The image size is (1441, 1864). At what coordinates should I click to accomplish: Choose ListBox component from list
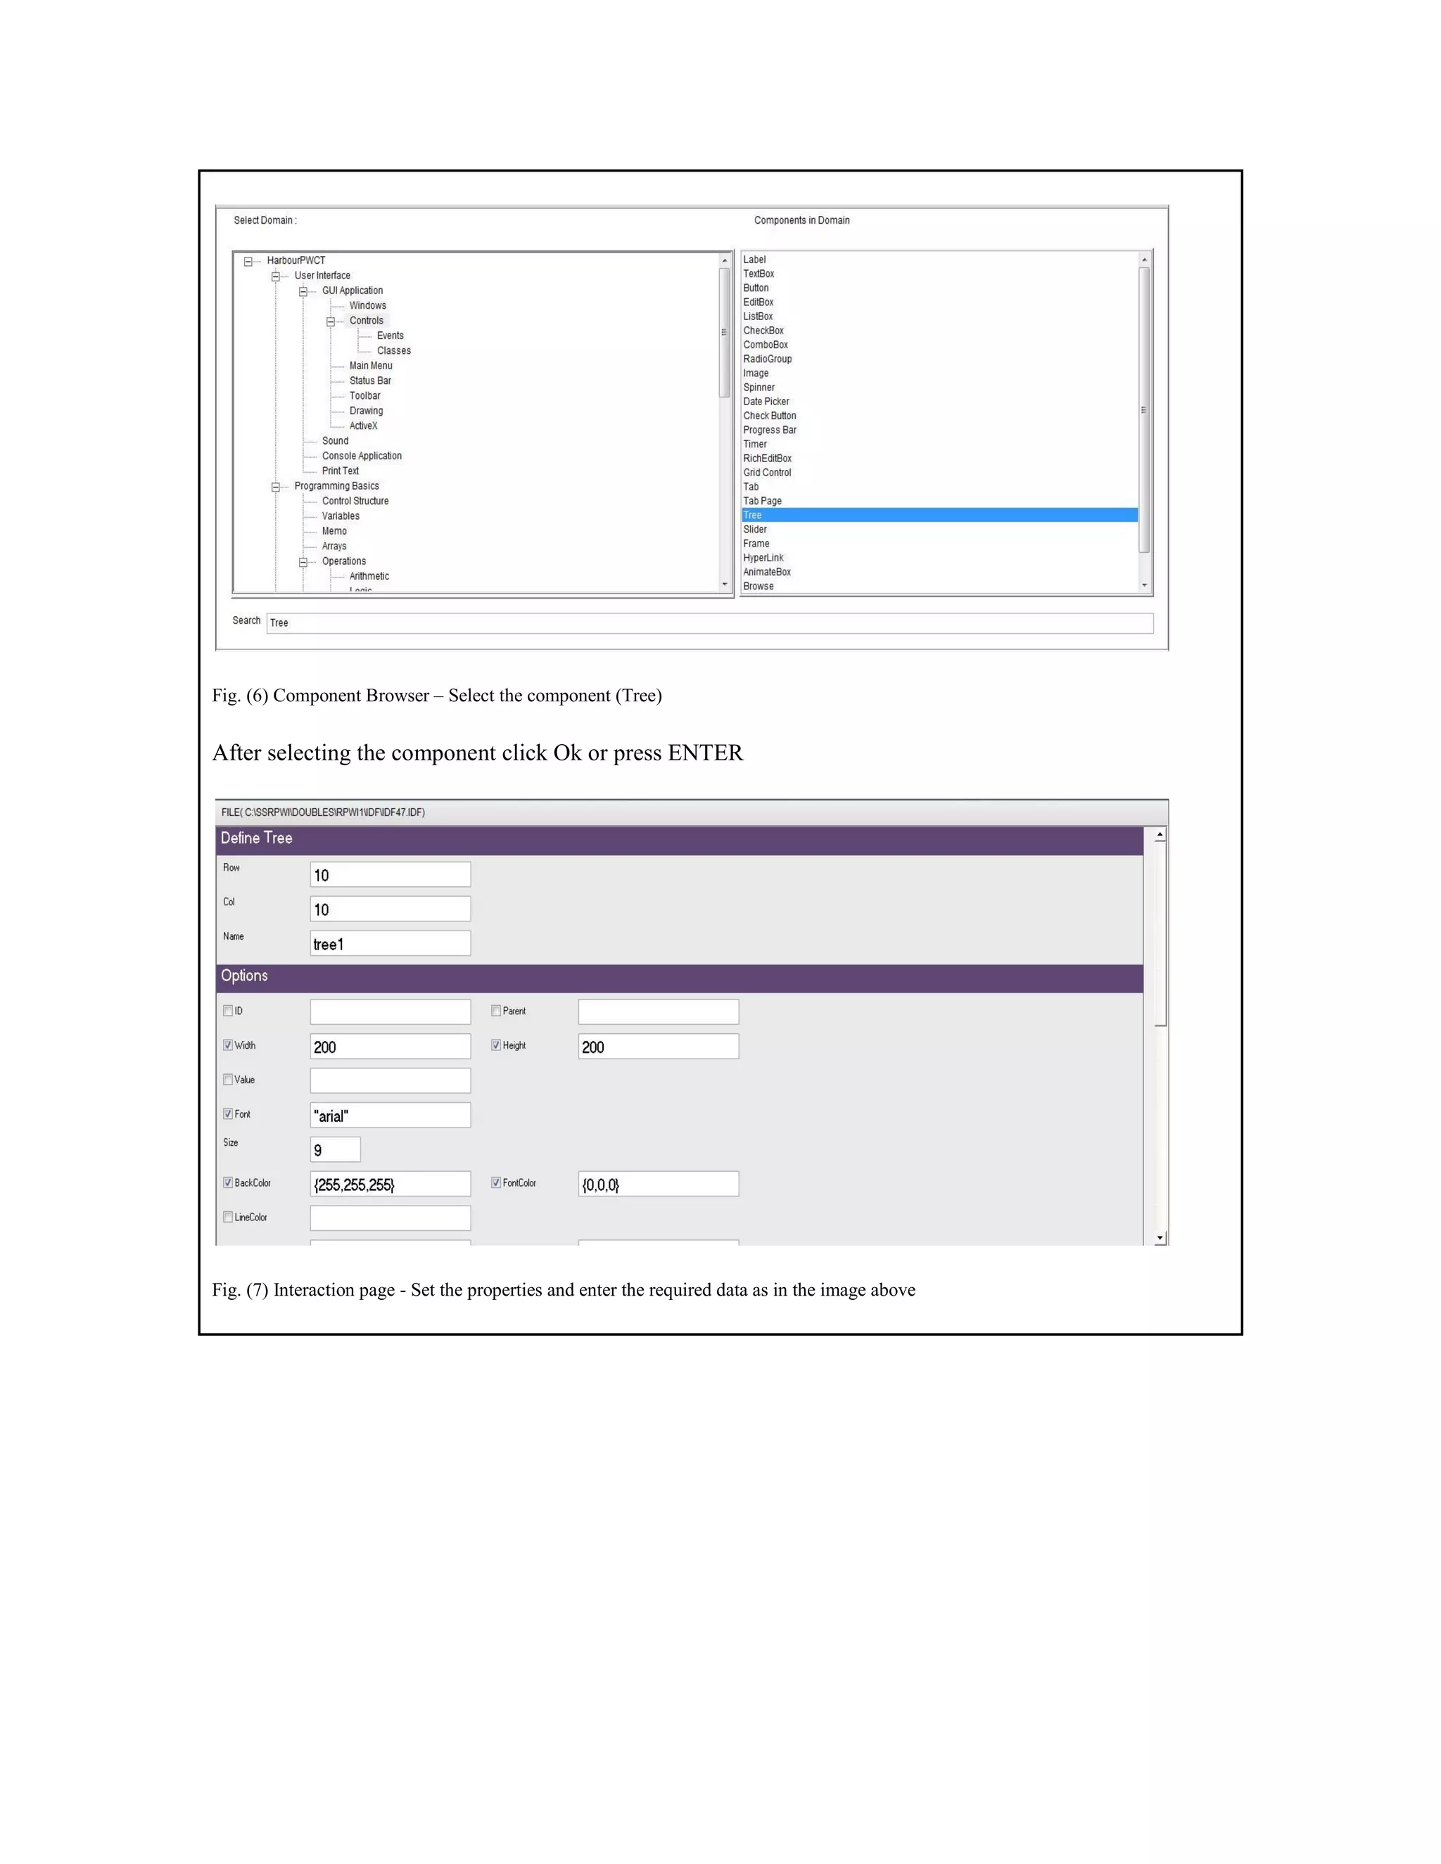940,317
